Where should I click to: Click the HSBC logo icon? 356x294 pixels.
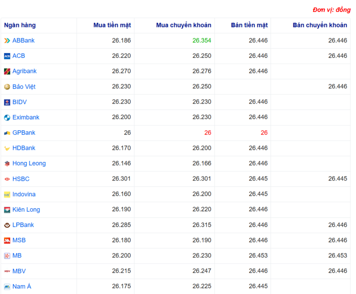(7, 179)
